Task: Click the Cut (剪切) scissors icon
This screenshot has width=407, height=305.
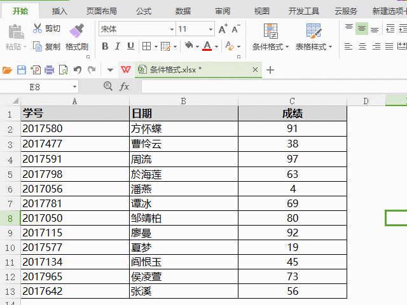Action: (38, 28)
